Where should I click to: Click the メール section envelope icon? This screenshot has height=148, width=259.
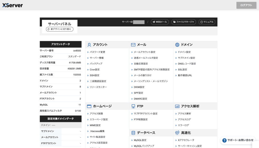pyautogui.click(x=133, y=45)
